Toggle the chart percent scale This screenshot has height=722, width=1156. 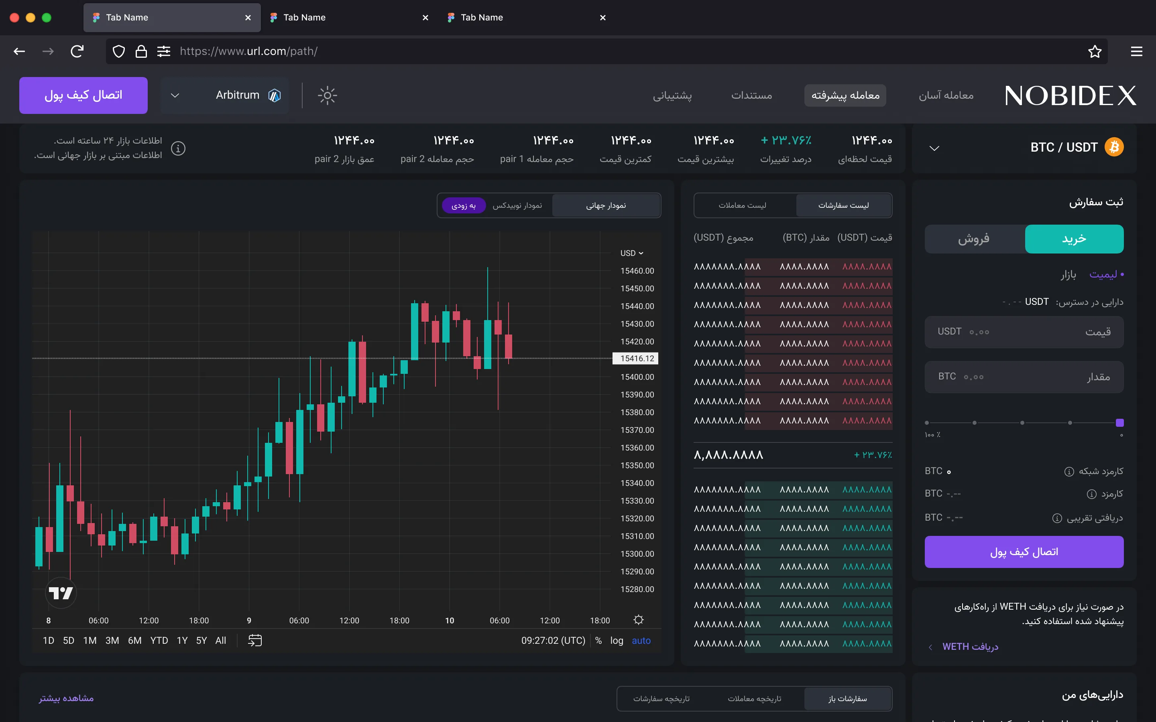point(598,640)
